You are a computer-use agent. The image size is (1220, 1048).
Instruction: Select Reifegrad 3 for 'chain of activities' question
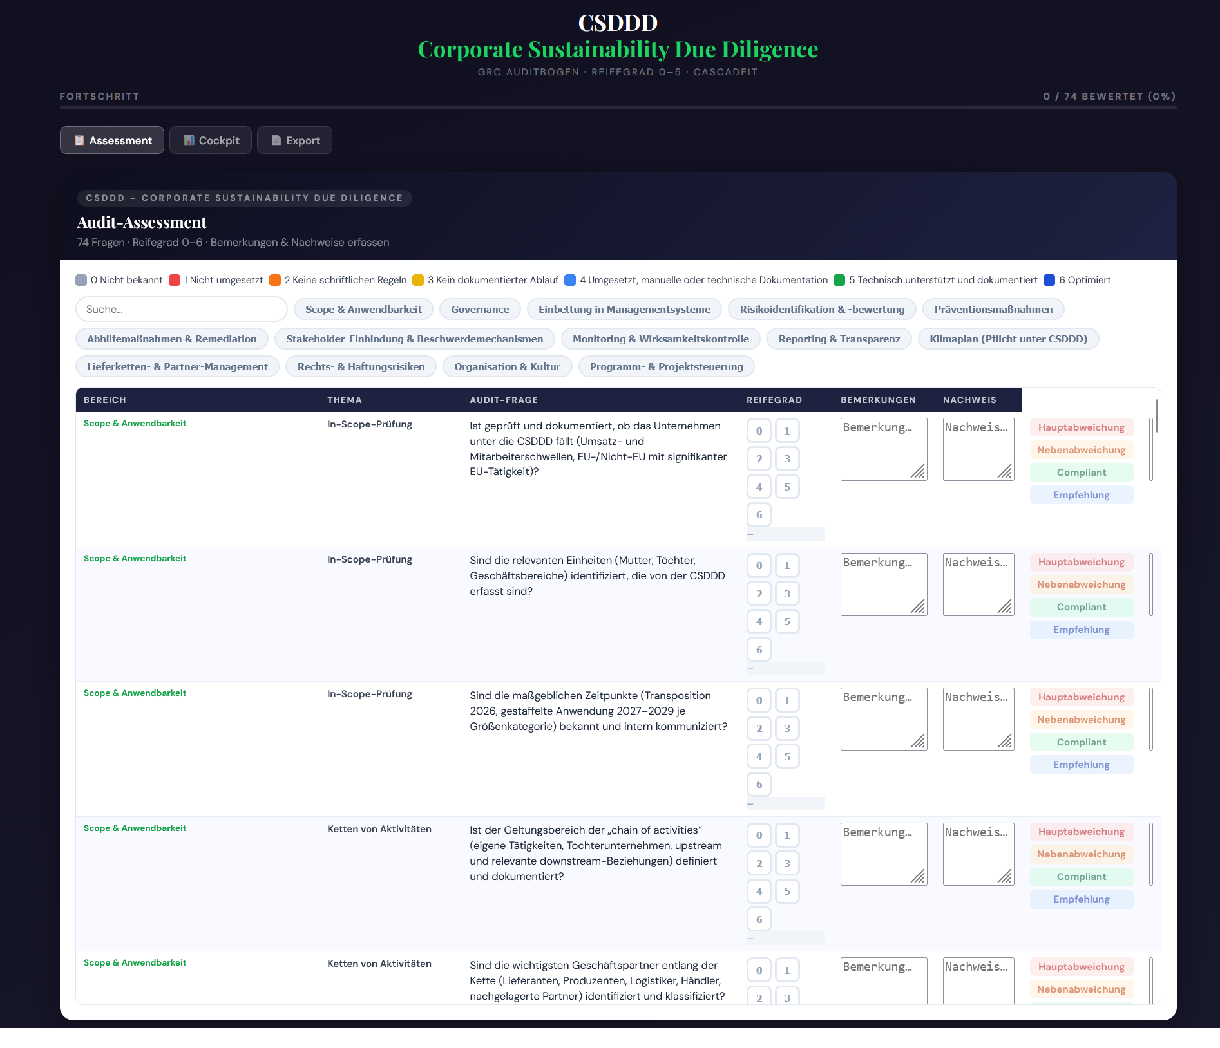787,863
